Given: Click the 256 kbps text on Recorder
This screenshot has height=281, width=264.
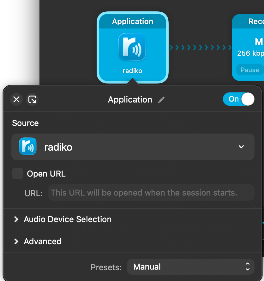Looking at the screenshot, I should click(250, 53).
